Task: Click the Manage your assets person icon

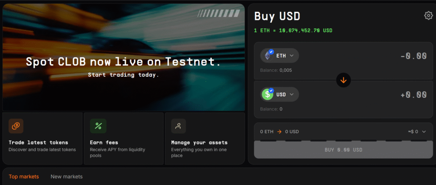Action: point(178,126)
